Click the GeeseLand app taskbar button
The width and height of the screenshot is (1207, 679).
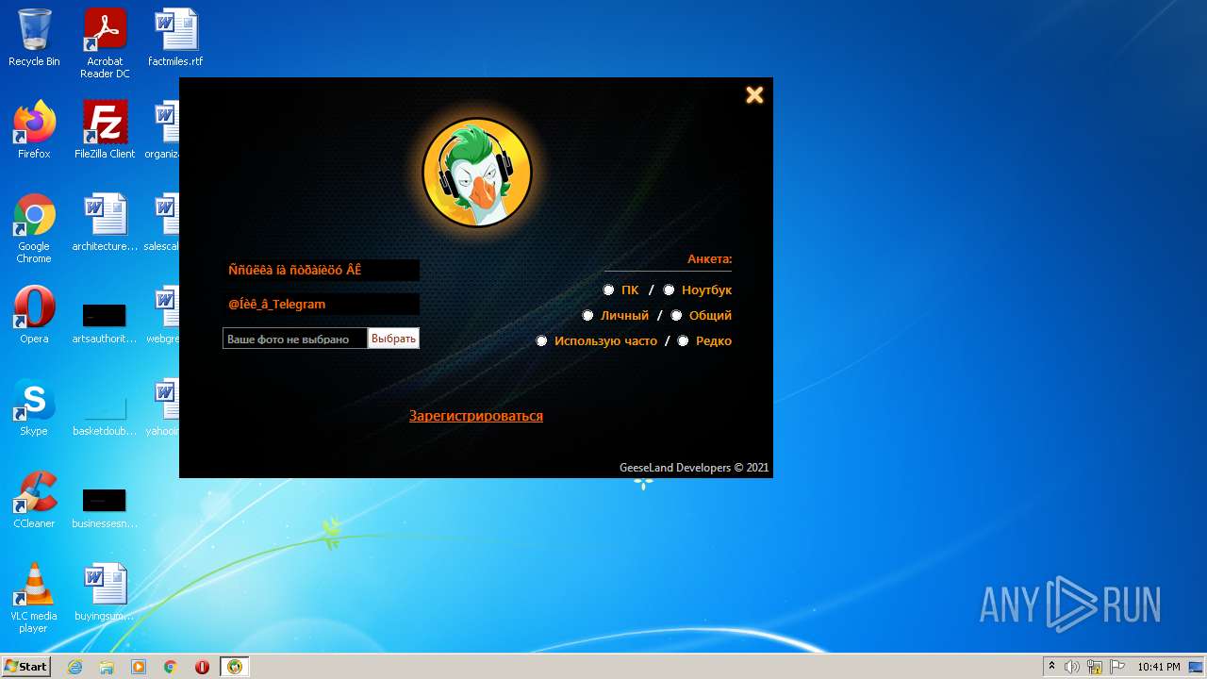[235, 667]
